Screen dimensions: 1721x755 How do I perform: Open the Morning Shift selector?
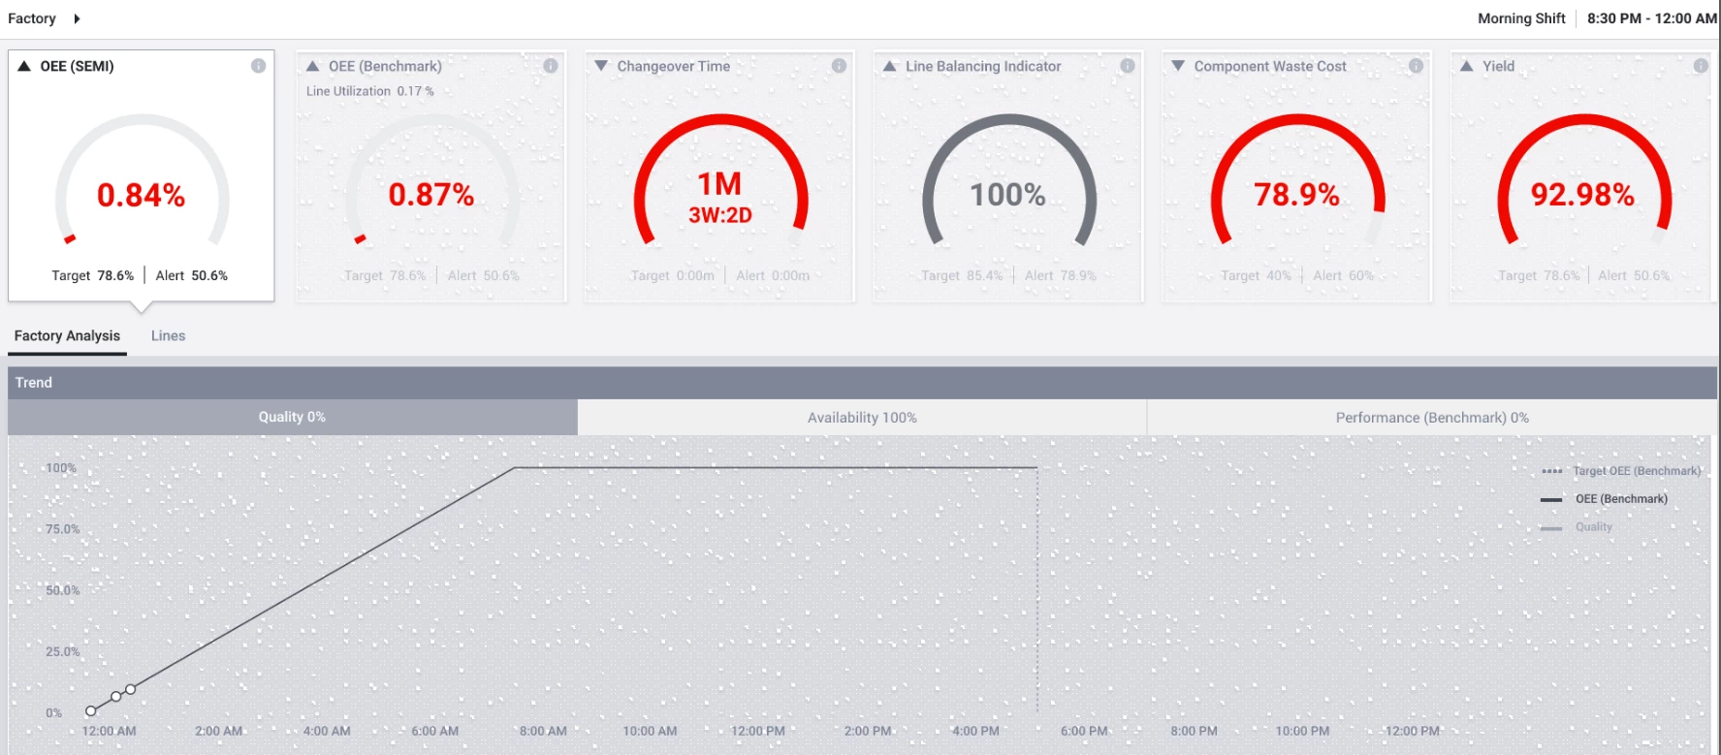pyautogui.click(x=1521, y=18)
